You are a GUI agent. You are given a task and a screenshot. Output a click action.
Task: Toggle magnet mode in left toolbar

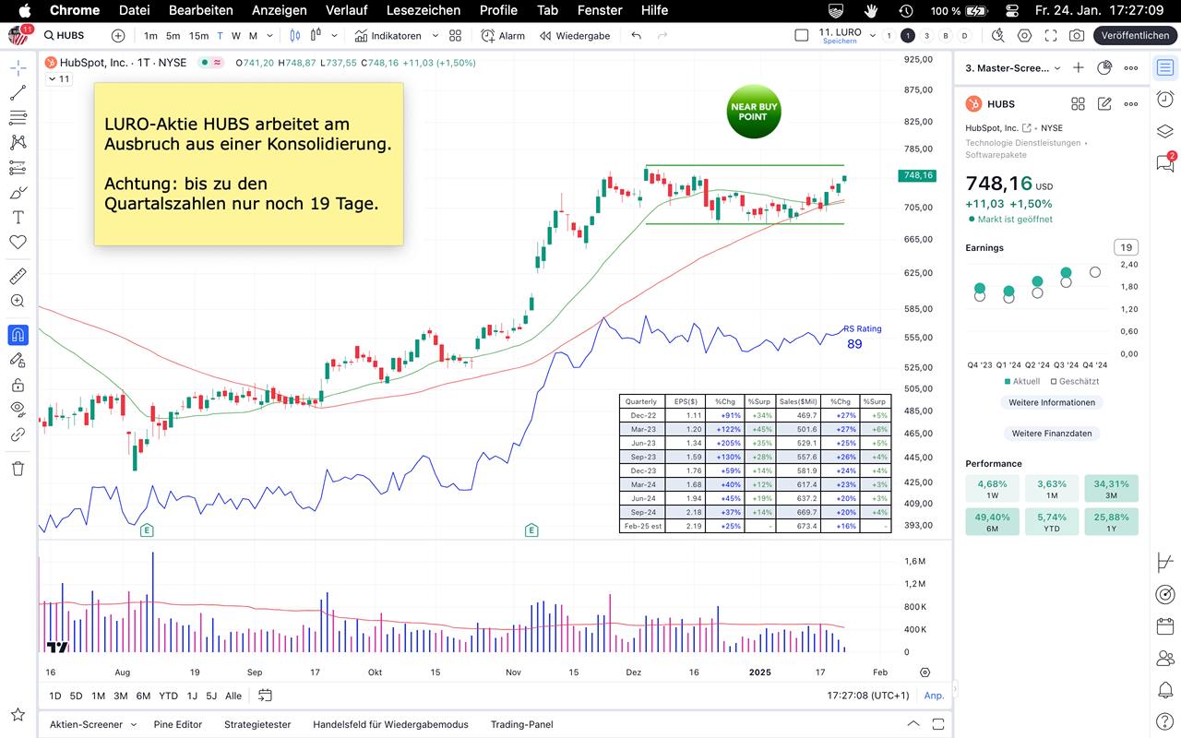click(x=18, y=335)
